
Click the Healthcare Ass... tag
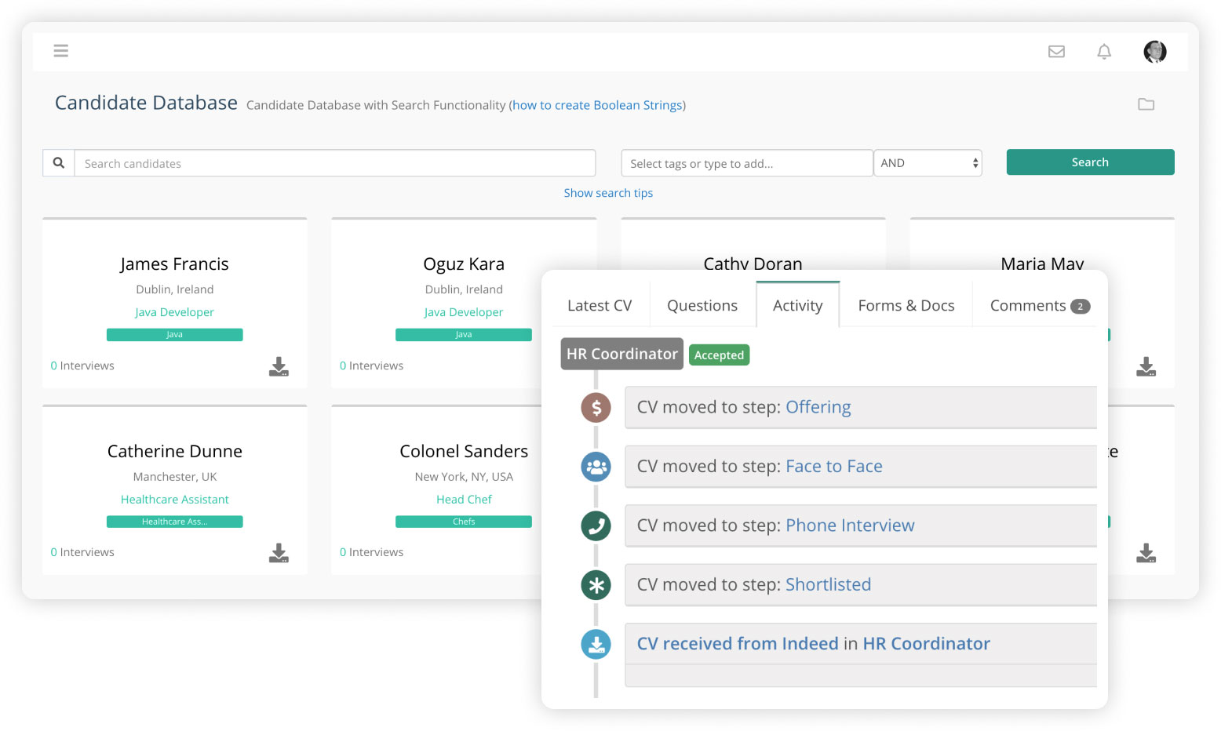coord(175,522)
